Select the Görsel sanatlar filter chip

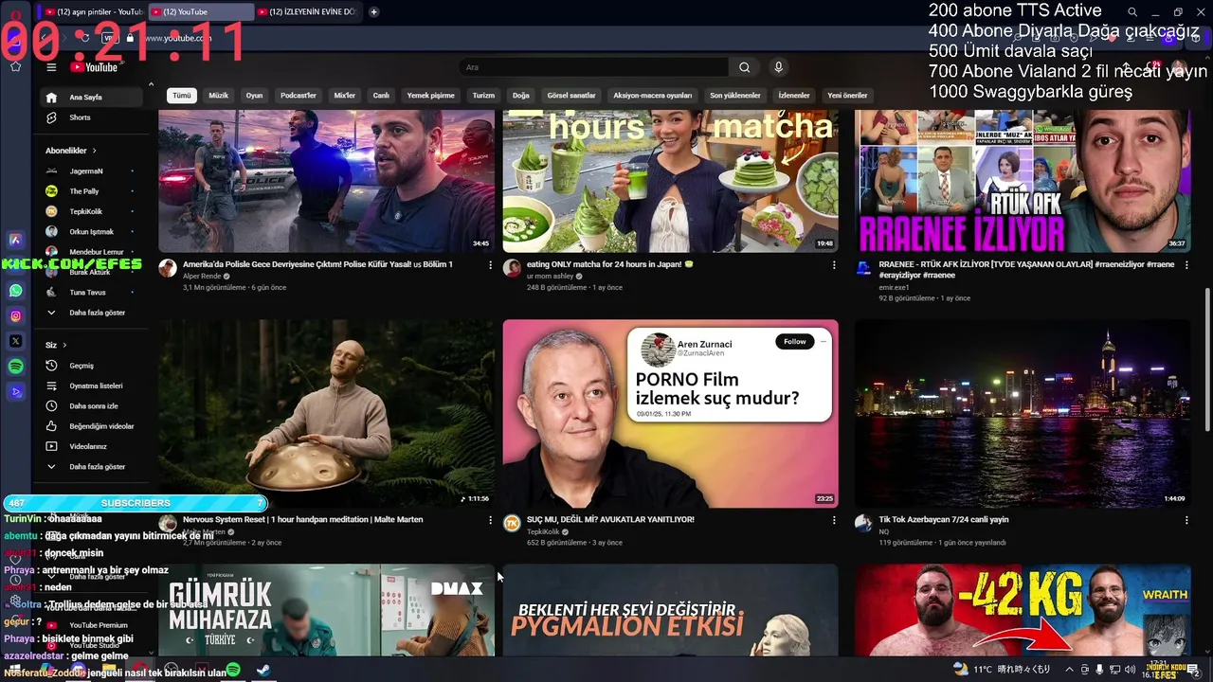(x=571, y=96)
